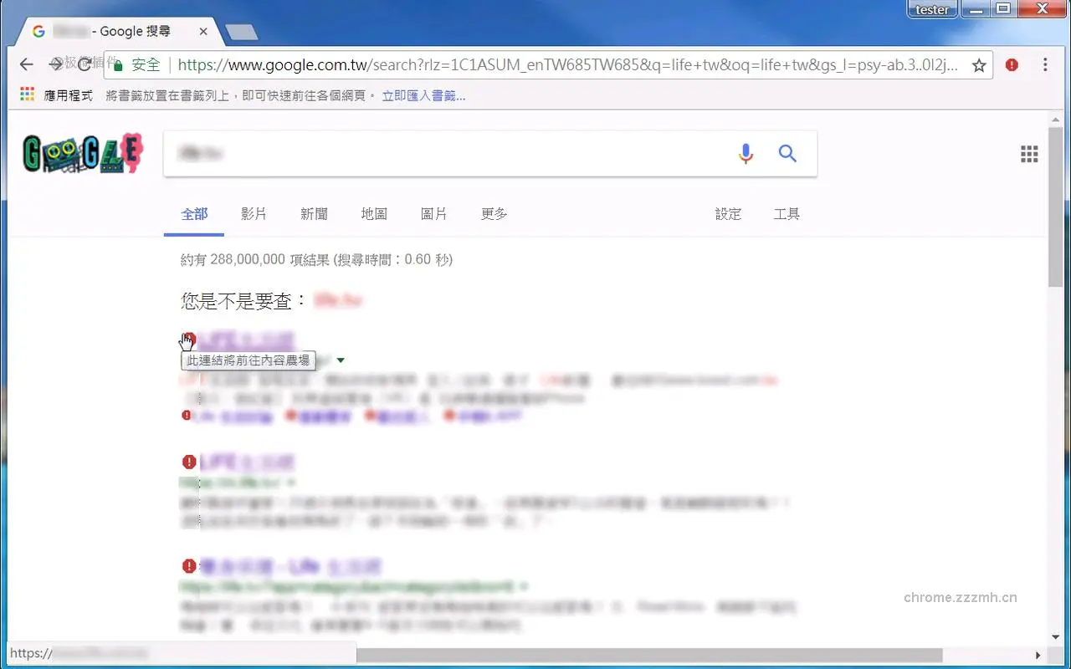Switch to the 新聞 search tab

[314, 213]
